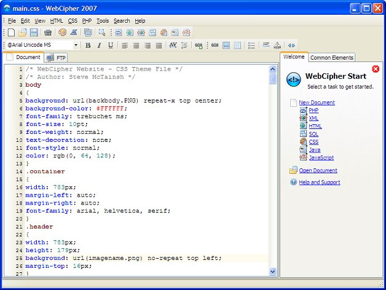Select the Welcome tab
386x290 pixels.
click(x=294, y=57)
